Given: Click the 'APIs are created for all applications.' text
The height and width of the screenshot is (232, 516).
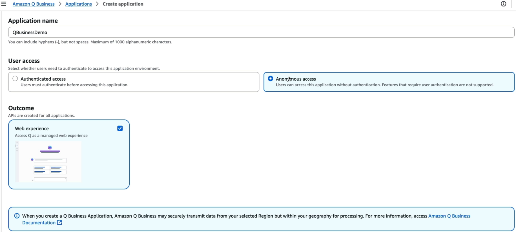Looking at the screenshot, I should (x=41, y=116).
